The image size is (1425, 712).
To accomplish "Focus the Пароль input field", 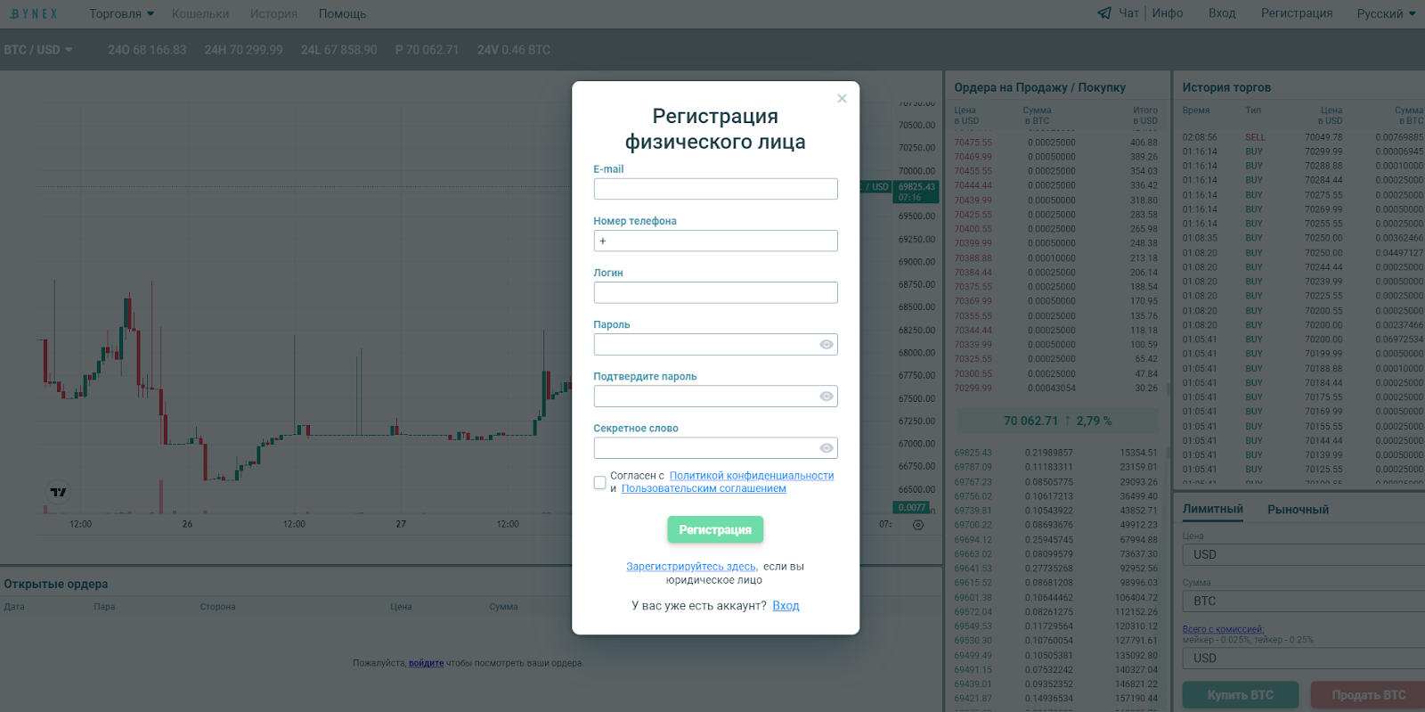I will (x=715, y=345).
